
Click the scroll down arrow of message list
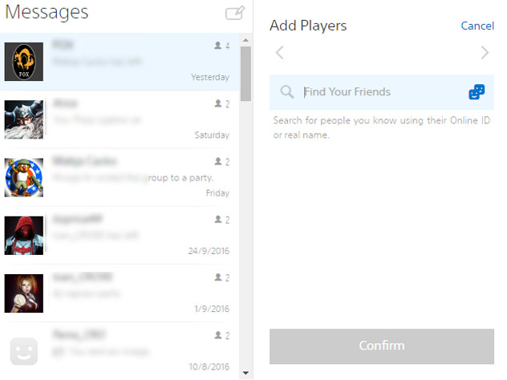245,373
